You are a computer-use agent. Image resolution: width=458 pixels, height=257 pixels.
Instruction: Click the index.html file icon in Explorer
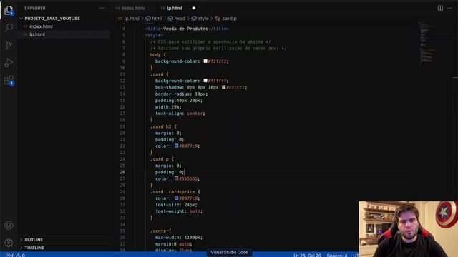coord(26,26)
